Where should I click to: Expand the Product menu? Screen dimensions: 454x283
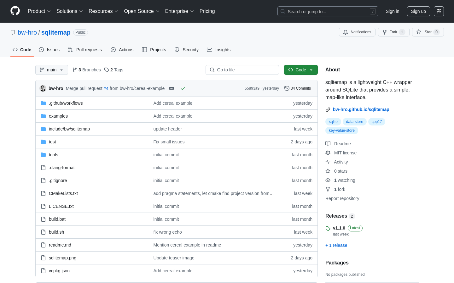coord(39,11)
